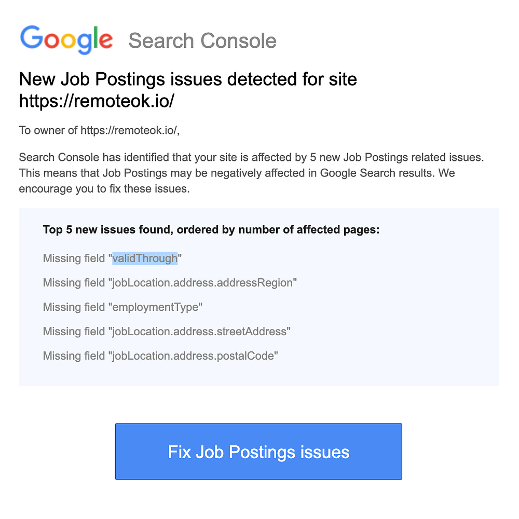The width and height of the screenshot is (519, 519).
Task: Open the remoteok.io link in the greeting line
Action: pyautogui.click(x=129, y=130)
